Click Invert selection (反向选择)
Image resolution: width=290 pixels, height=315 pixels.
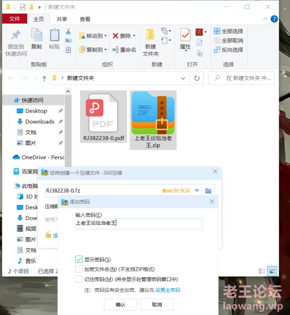click(228, 50)
